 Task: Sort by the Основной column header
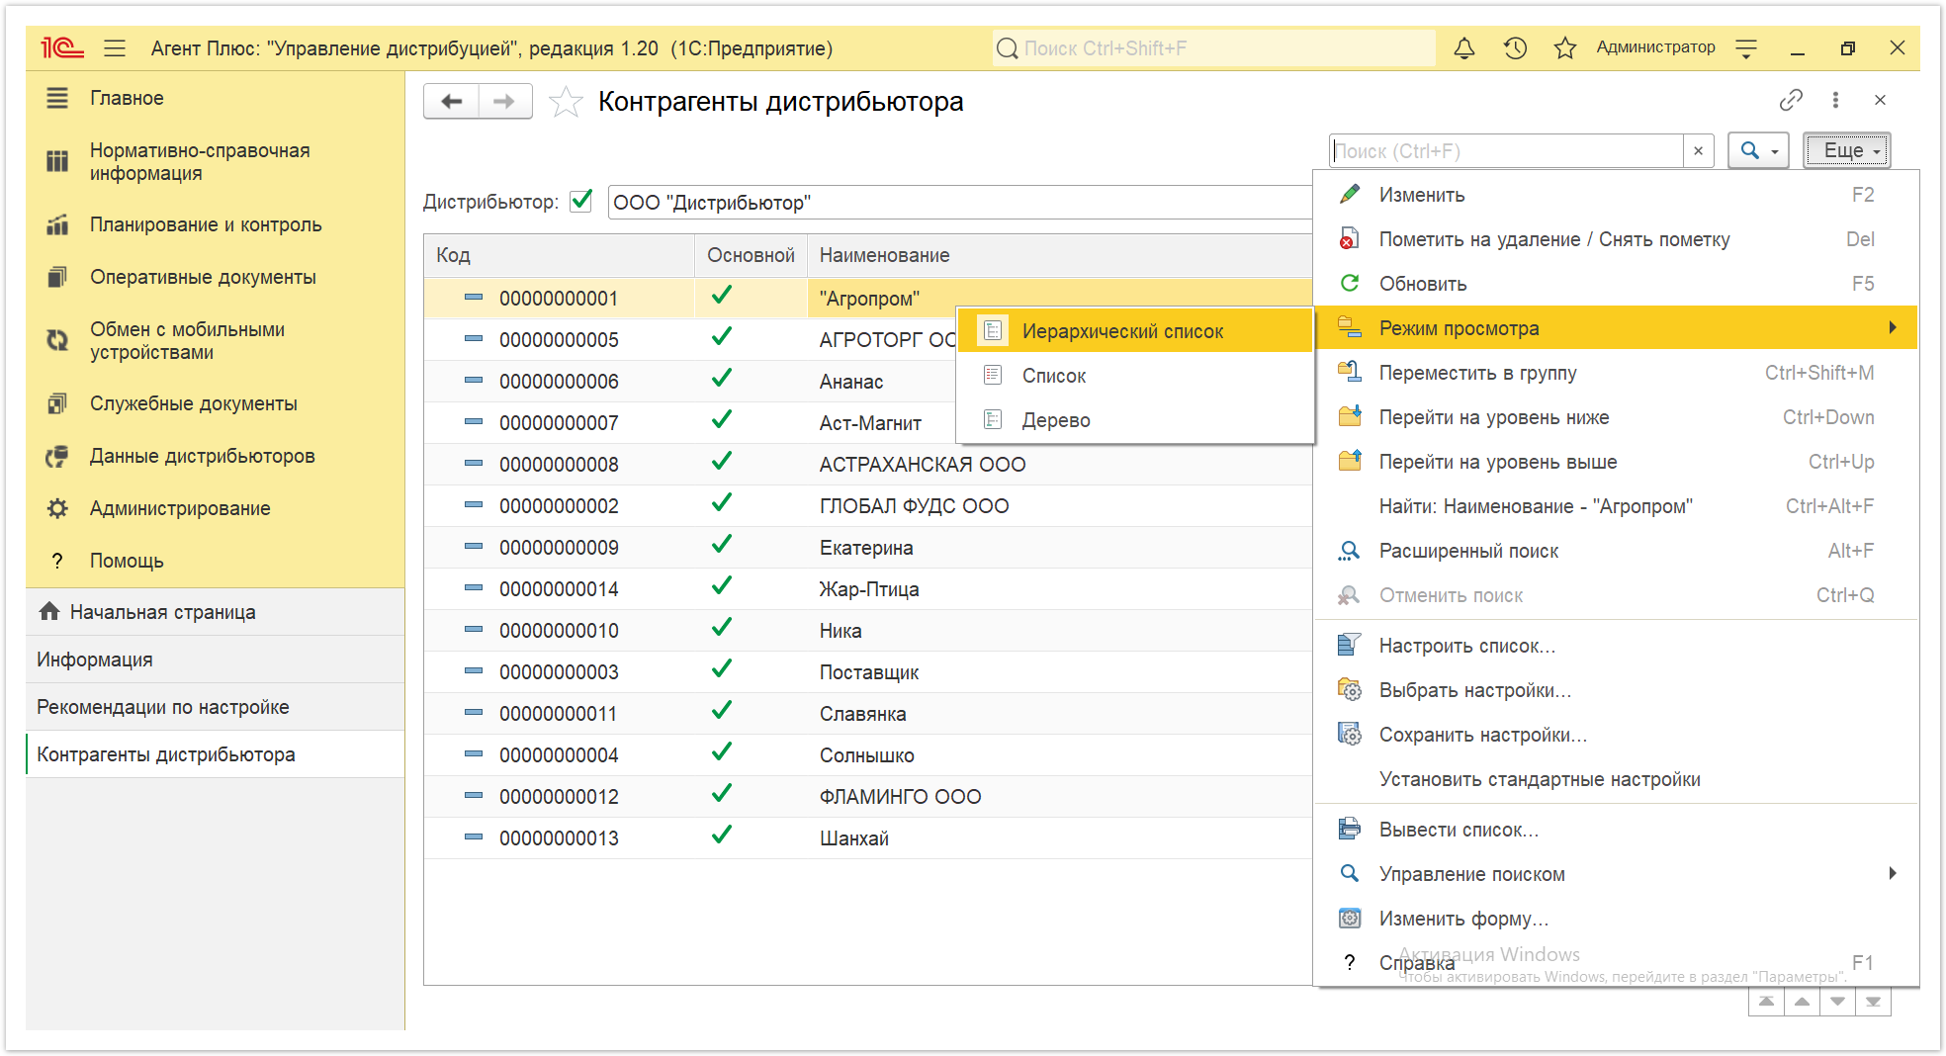(751, 255)
